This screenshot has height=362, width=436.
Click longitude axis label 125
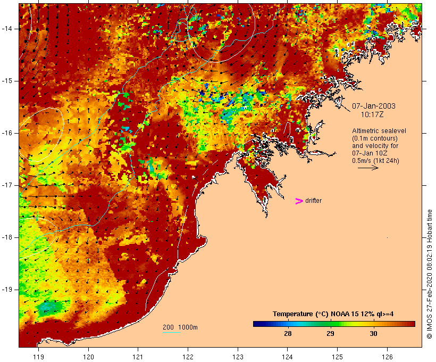click(x=337, y=357)
